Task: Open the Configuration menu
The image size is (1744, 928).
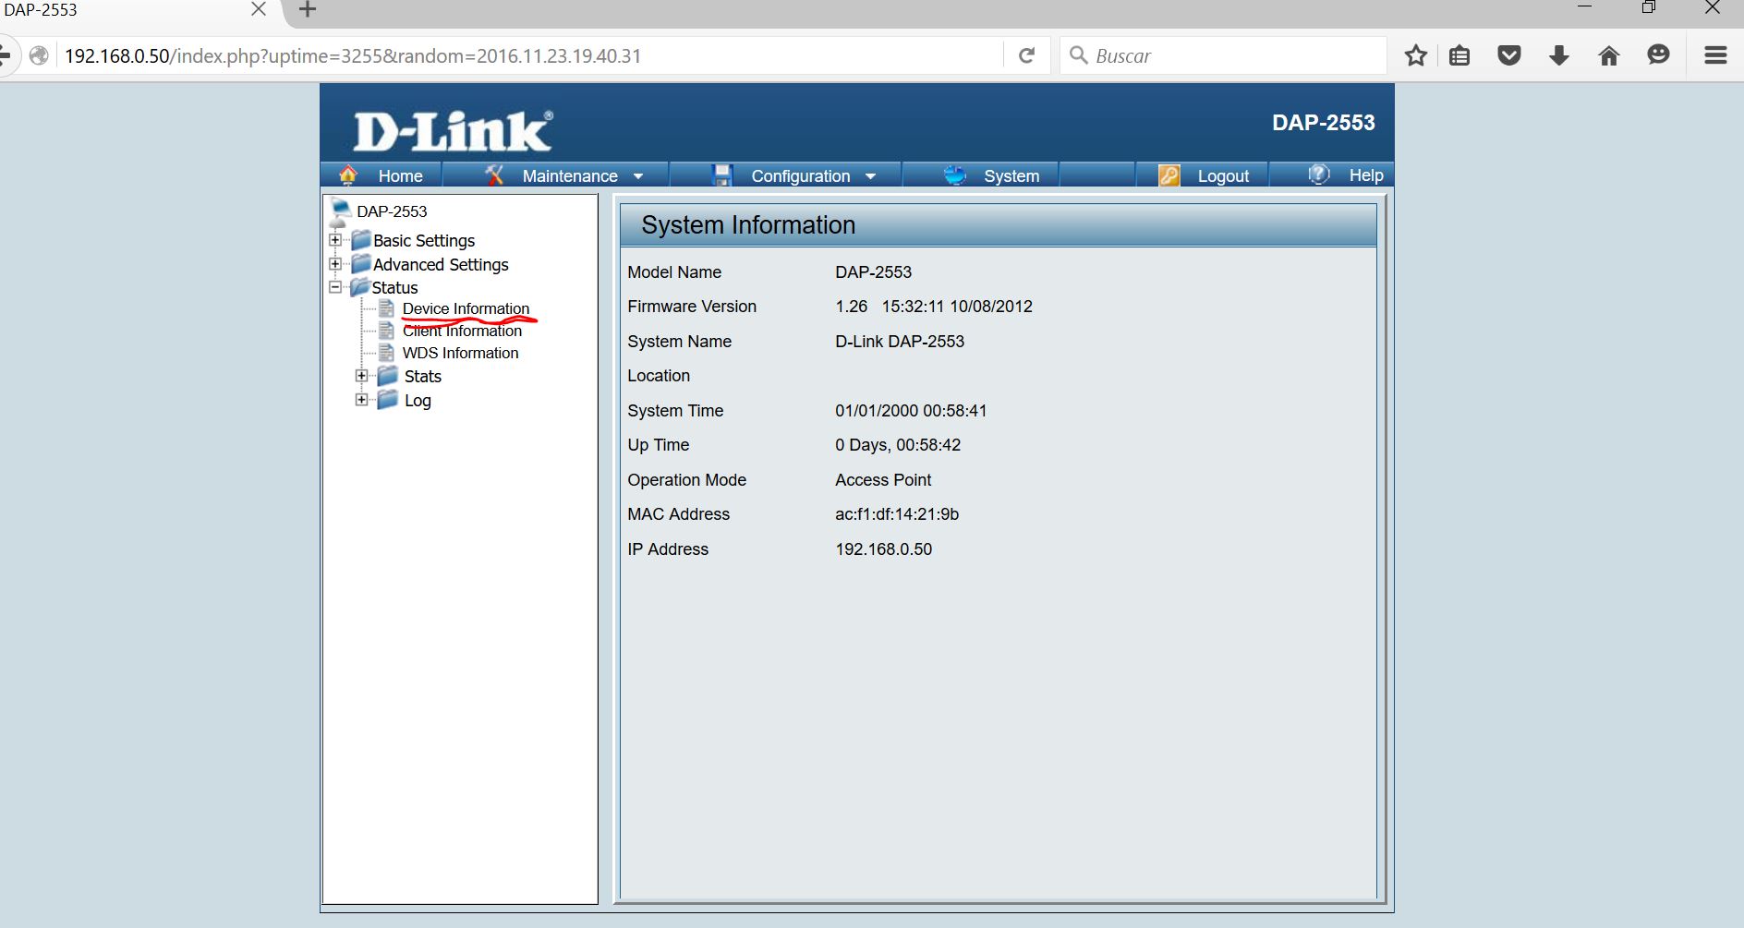Action: coord(800,175)
